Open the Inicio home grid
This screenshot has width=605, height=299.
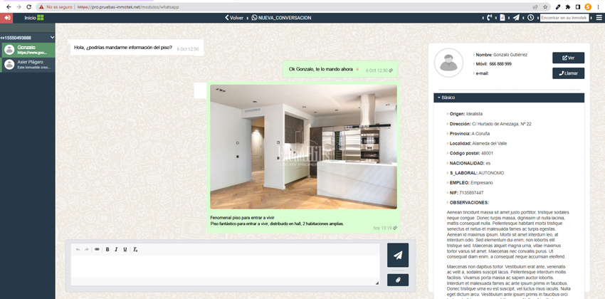[x=34, y=18]
